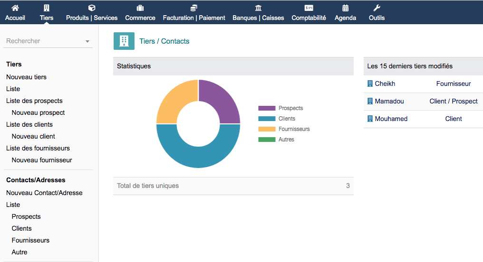The height and width of the screenshot is (262, 483).
Task: Open the Mamadou third-party link
Action: click(x=389, y=101)
